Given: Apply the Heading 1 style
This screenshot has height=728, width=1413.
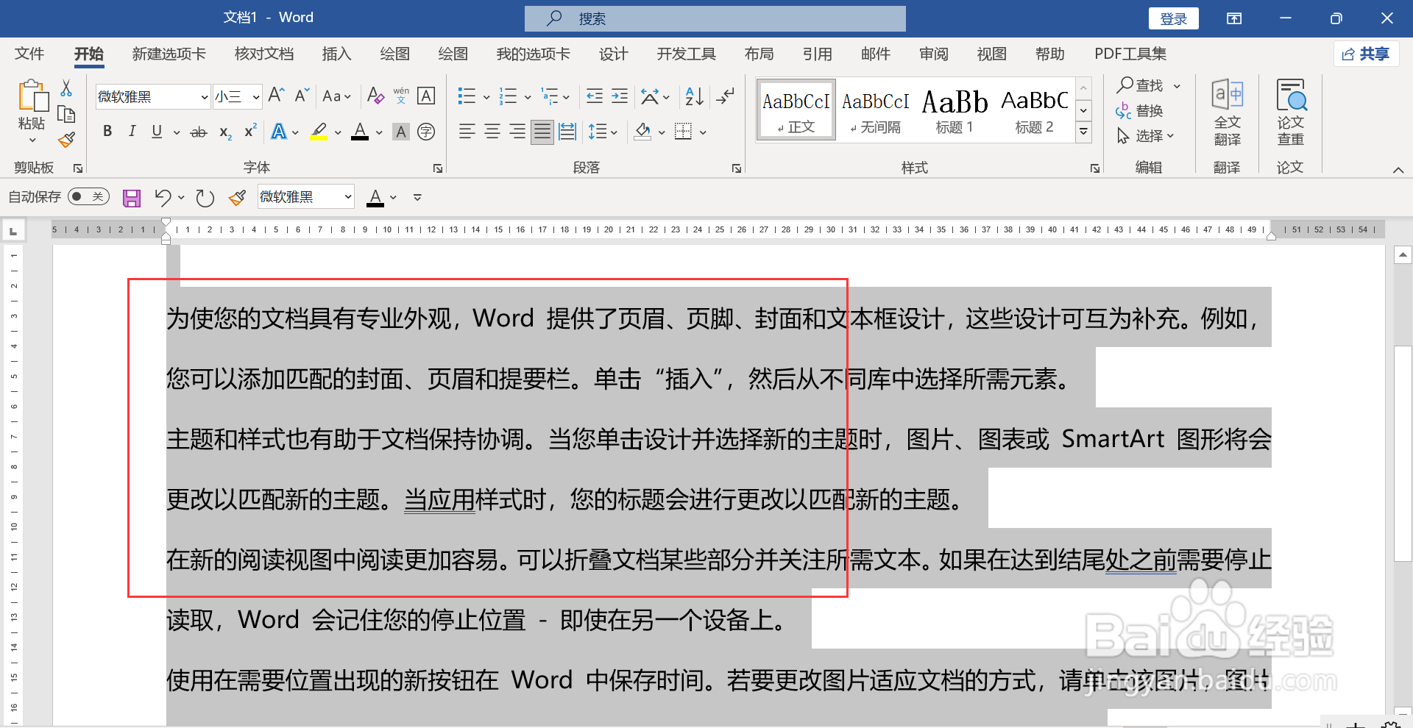Looking at the screenshot, I should click(955, 110).
